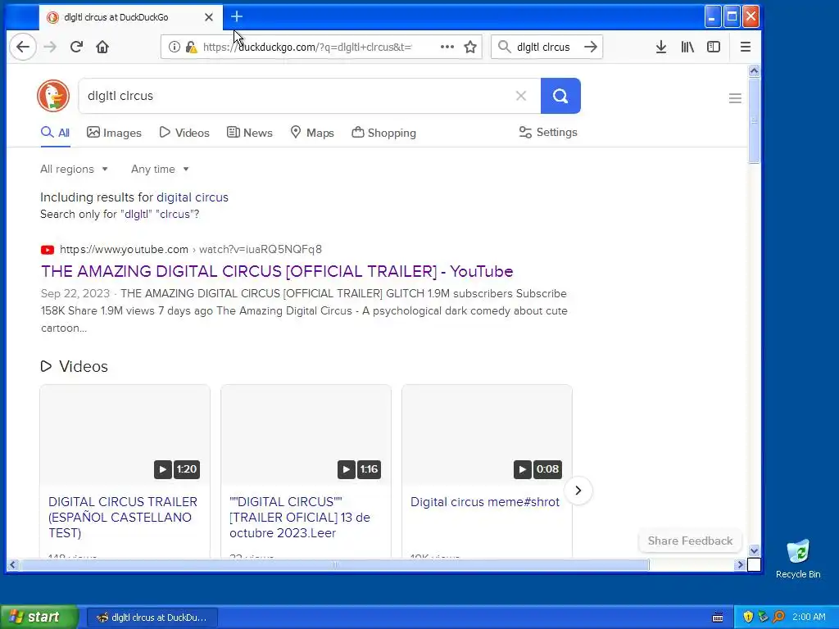839x629 pixels.
Task: Click the vertical scrollbar down arrow
Action: 754,550
